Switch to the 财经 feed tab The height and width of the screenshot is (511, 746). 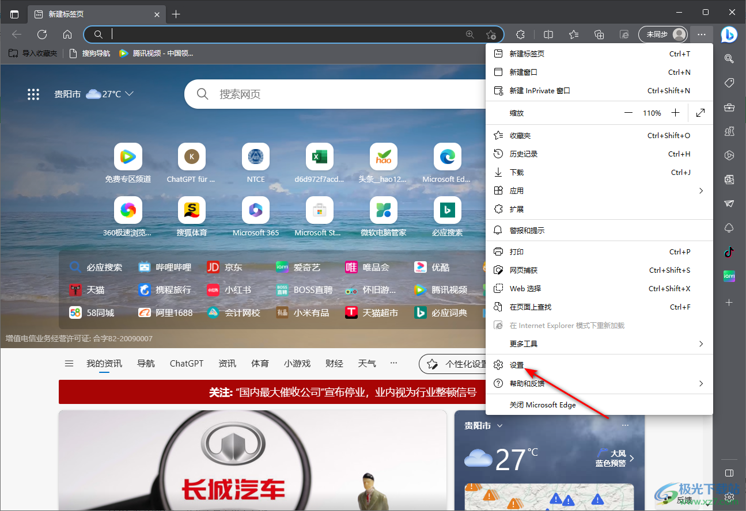pos(334,364)
